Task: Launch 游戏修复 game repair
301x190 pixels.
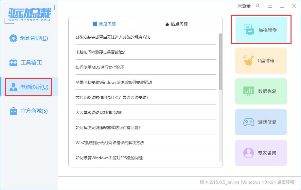Action: point(260,122)
